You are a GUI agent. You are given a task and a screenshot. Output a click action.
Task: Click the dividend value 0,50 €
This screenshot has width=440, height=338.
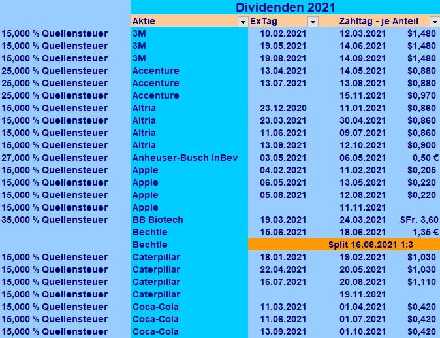[x=425, y=158]
